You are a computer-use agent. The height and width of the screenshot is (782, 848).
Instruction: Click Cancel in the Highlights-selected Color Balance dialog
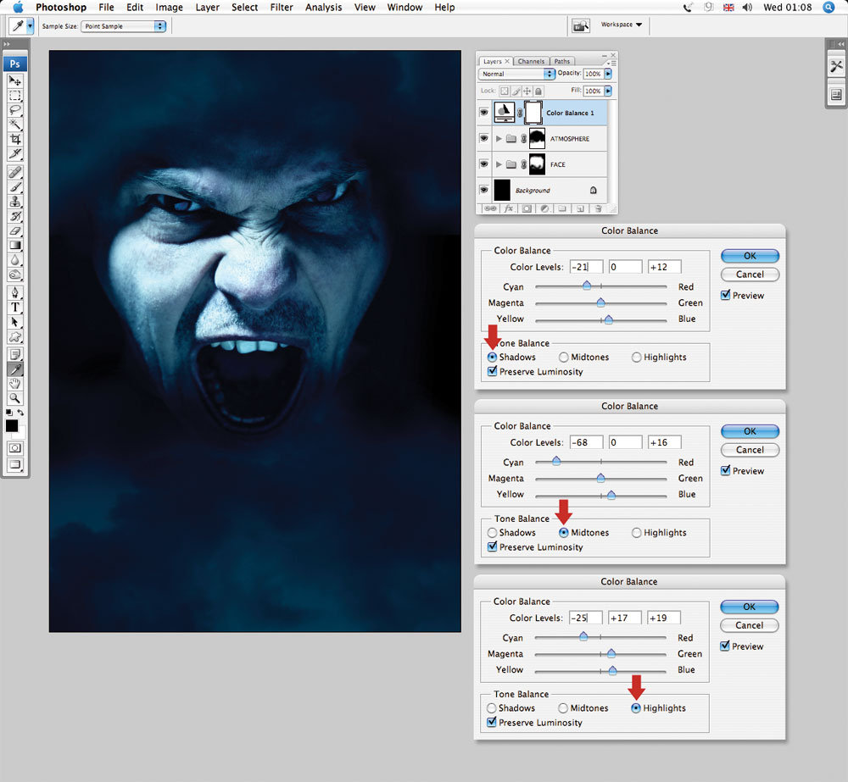tap(750, 625)
